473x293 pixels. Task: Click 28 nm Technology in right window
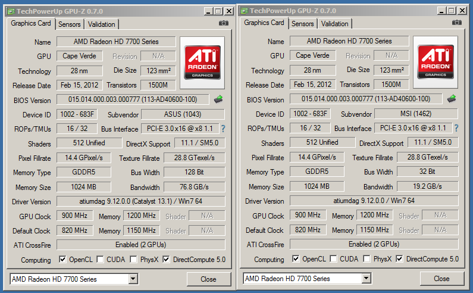click(x=312, y=70)
